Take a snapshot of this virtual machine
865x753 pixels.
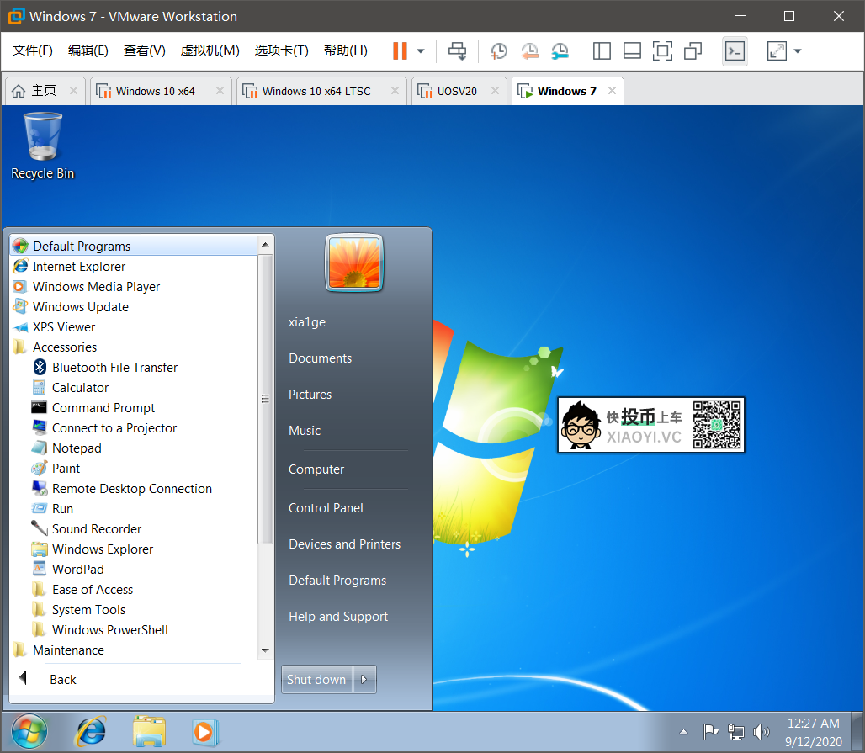(x=499, y=51)
